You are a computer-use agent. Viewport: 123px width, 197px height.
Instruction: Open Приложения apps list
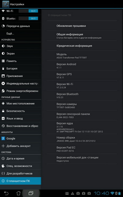click(x=21, y=76)
